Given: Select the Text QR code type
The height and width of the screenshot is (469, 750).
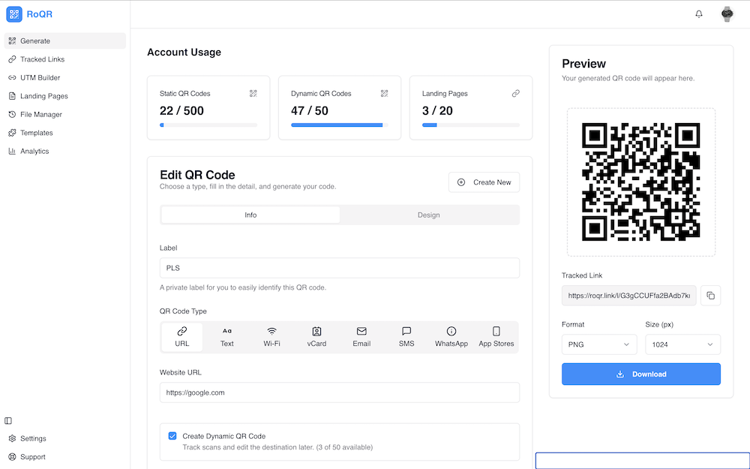Looking at the screenshot, I should 226,337.
